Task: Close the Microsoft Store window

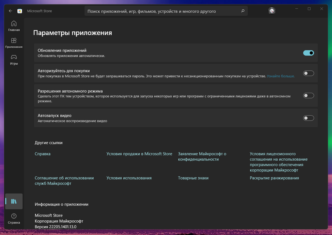Action: click(321, 9)
